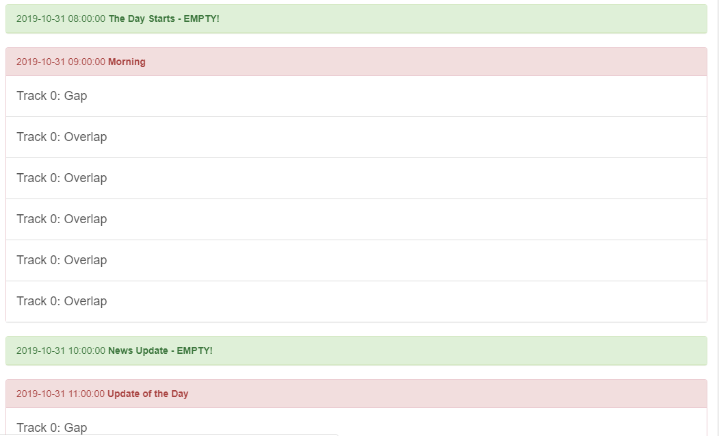This screenshot has height=436, width=719.
Task: Select 'Track 0: Gap' row under Morning
Action: [x=52, y=96]
